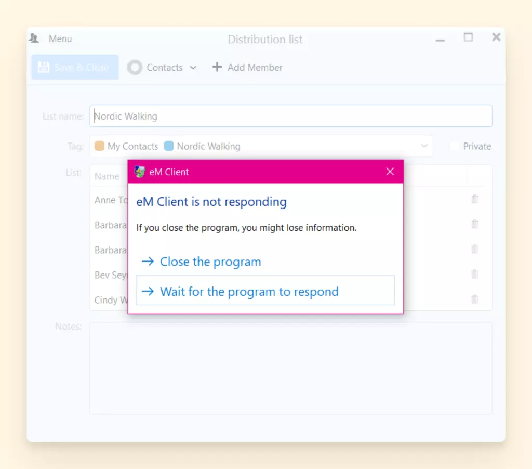Click the floppy disk save icon
Image resolution: width=532 pixels, height=469 pixels.
pos(44,67)
